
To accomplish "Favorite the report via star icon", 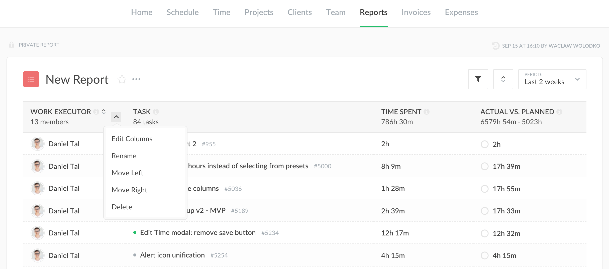I will pyautogui.click(x=122, y=79).
